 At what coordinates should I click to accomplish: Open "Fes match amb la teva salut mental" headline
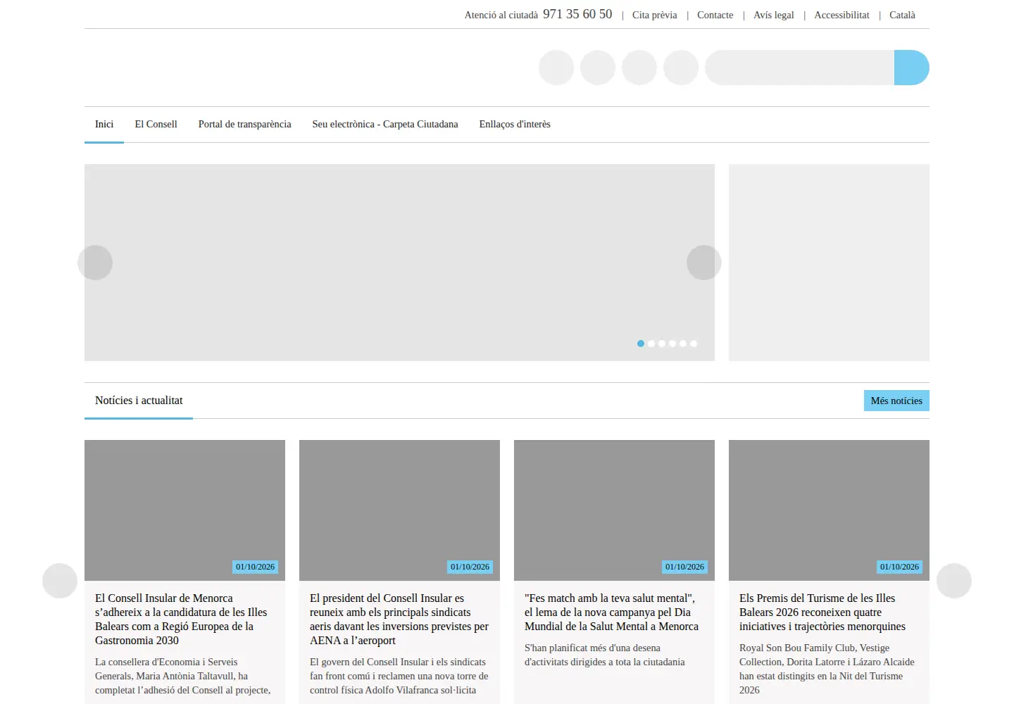coord(611,612)
